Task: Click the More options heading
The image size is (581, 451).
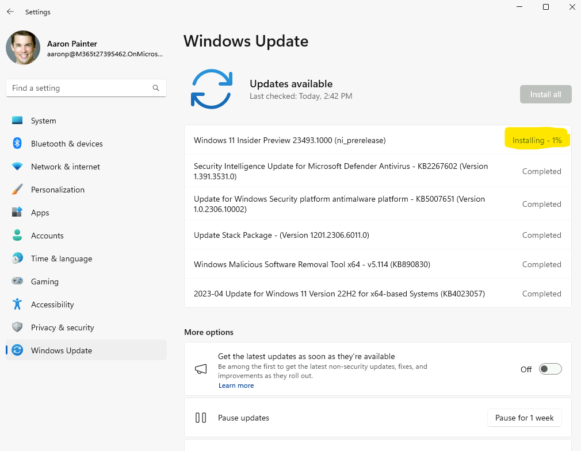Action: (x=209, y=332)
